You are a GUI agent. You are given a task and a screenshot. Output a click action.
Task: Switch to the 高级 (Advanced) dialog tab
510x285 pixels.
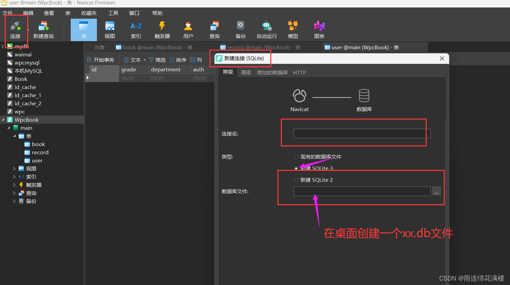point(246,72)
